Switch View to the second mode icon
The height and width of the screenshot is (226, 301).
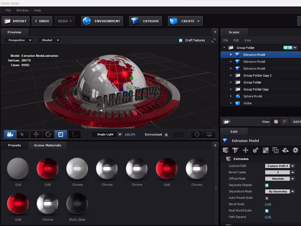click(x=285, y=122)
